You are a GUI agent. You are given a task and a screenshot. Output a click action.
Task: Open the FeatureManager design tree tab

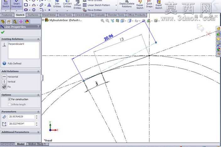tap(3, 22)
